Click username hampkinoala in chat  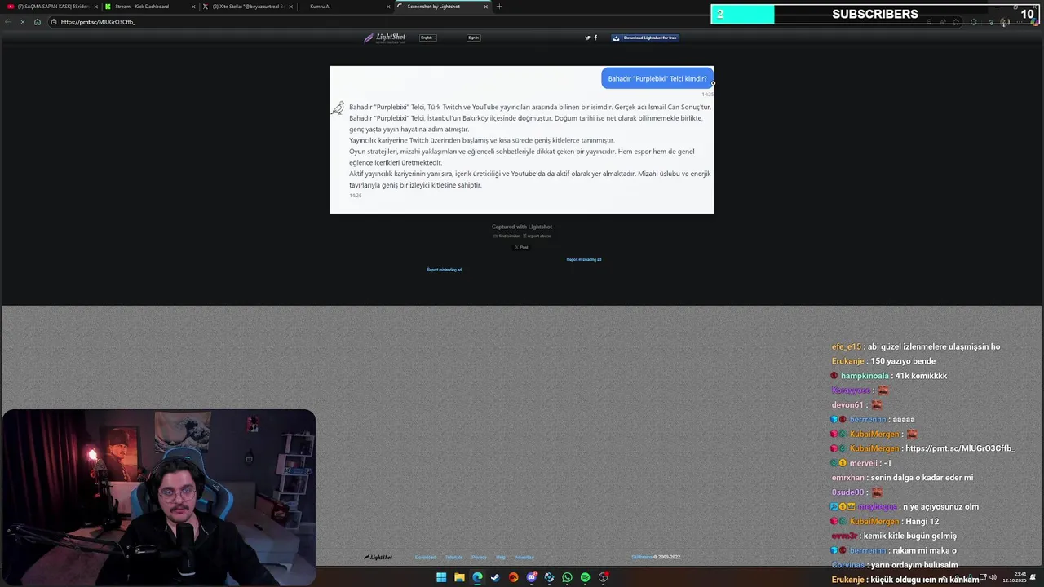tap(865, 376)
